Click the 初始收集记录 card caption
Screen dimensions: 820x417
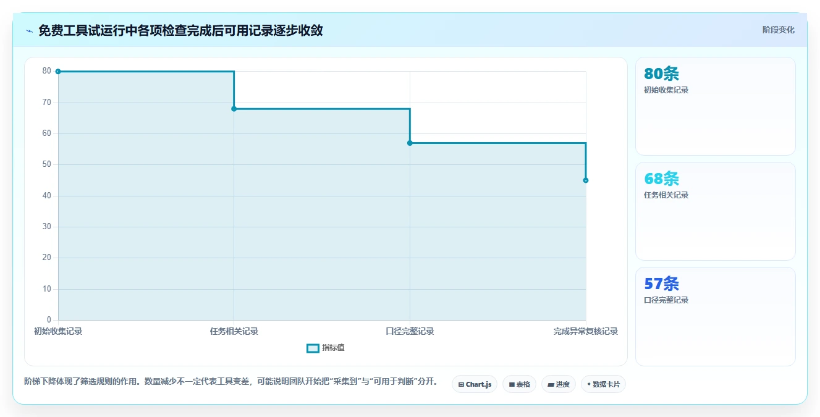666,90
